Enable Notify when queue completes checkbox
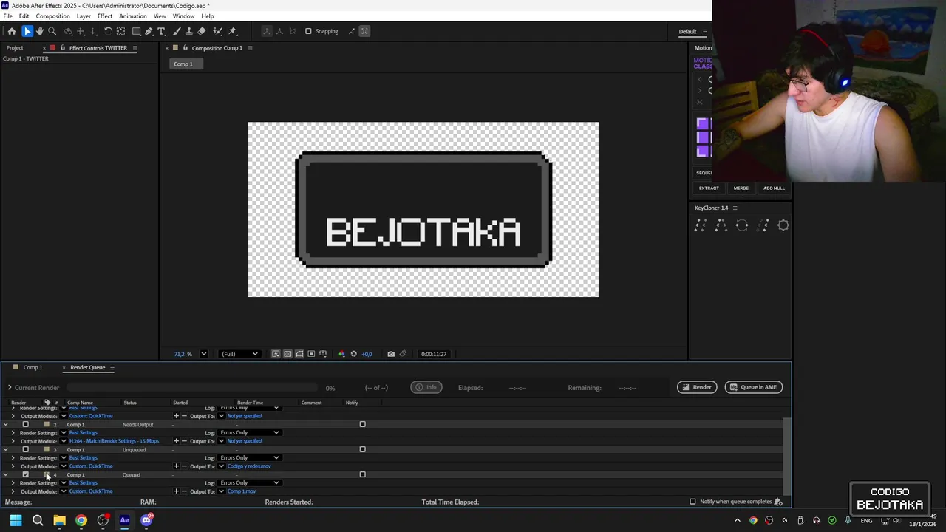946x532 pixels. click(x=693, y=502)
